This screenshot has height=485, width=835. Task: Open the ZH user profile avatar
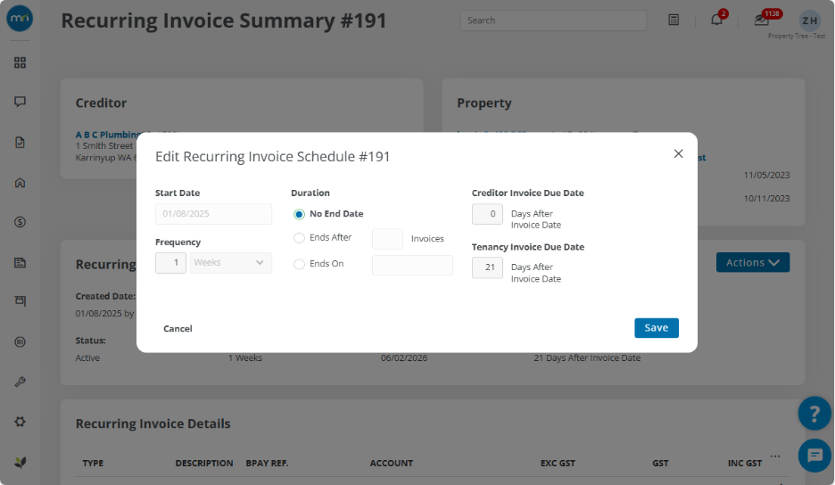pos(809,21)
